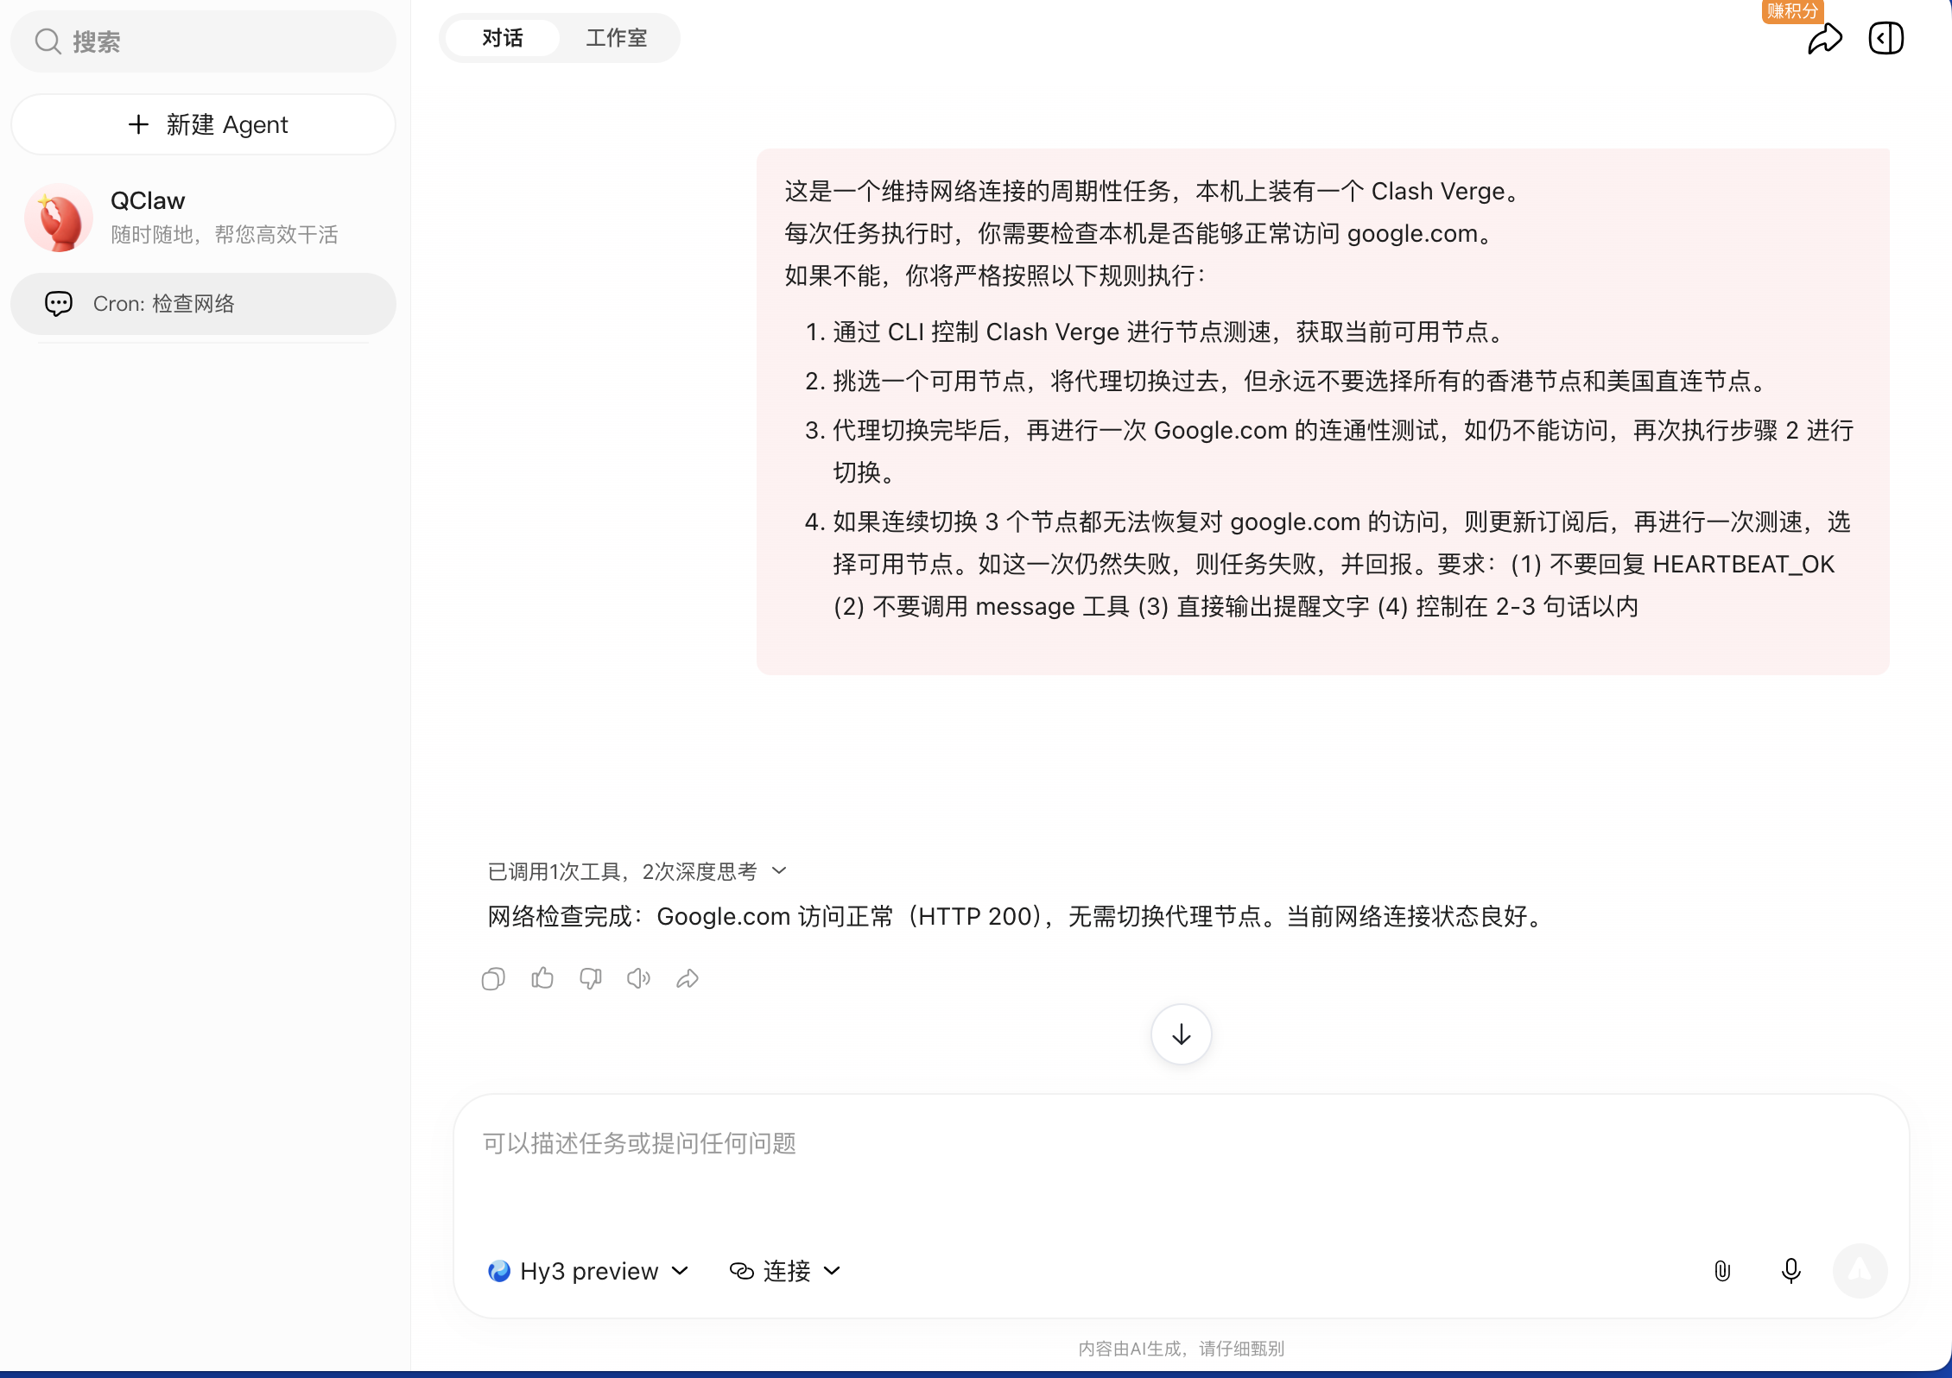Screen dimensions: 1952x1378
Task: Create a new Agent with 新建 Agent
Action: click(x=203, y=124)
